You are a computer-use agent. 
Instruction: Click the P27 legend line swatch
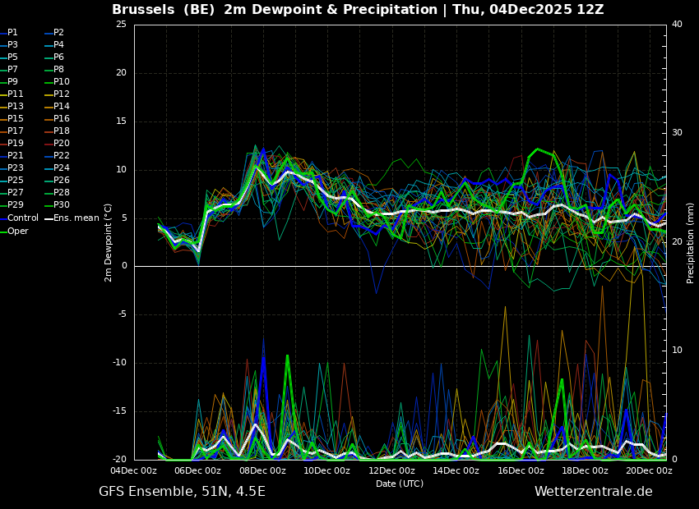(3, 193)
